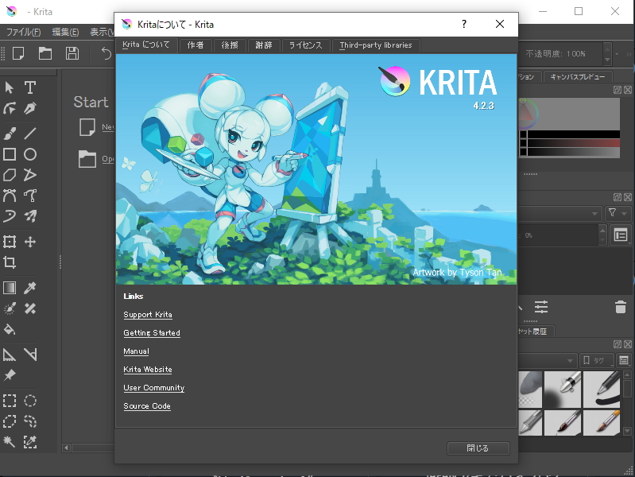Screen dimensions: 635x477
Task: Select the Text tool
Action: coord(30,87)
